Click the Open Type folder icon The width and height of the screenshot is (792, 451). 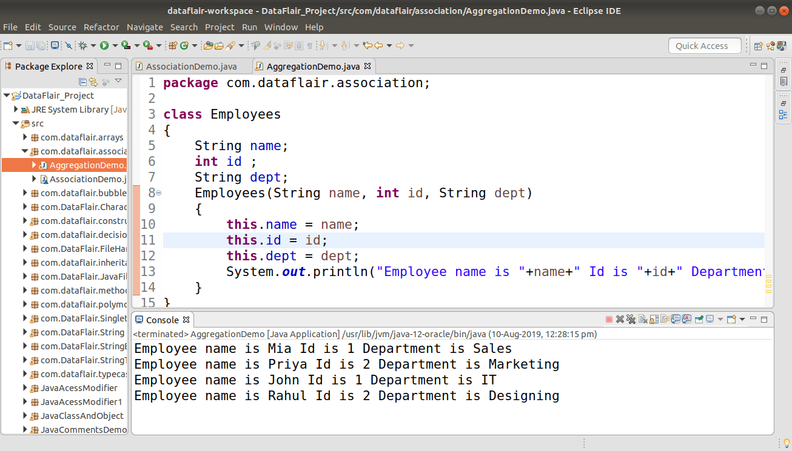tap(208, 45)
